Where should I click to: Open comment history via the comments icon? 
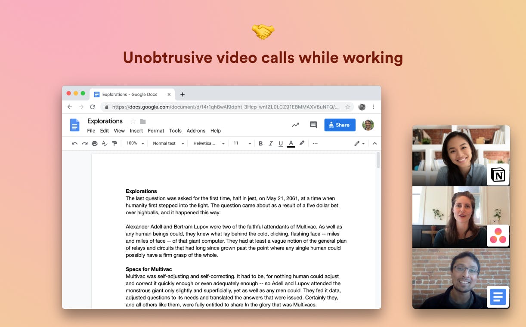[x=313, y=124]
